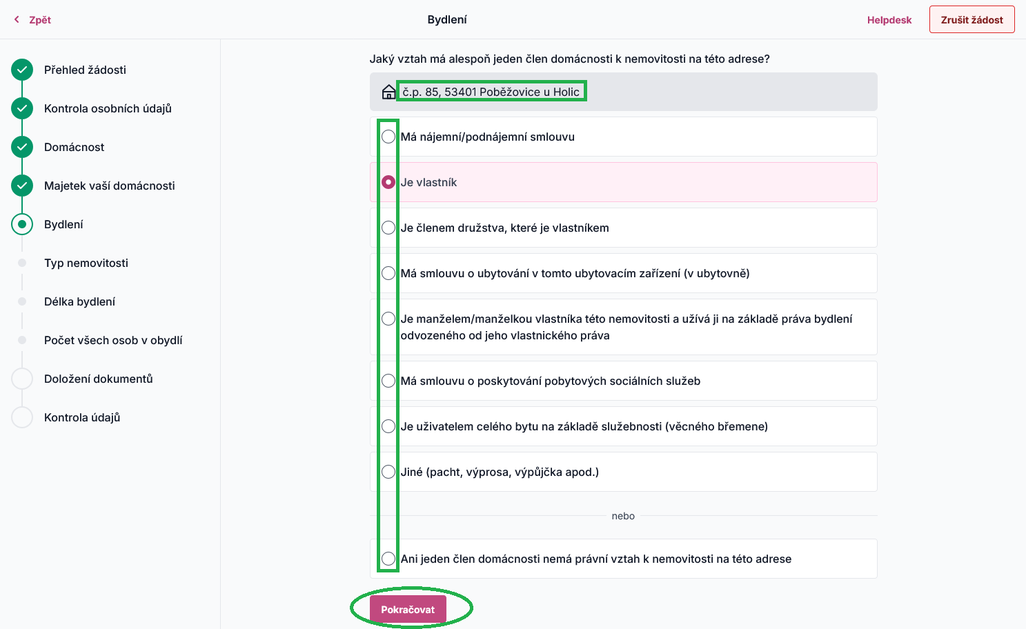This screenshot has width=1026, height=629.
Task: Go to the Délka bydlení step
Action: click(79, 301)
